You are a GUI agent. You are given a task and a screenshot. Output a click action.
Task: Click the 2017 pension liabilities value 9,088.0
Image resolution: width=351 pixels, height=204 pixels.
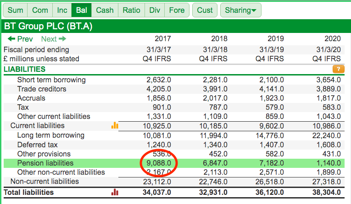(x=159, y=163)
